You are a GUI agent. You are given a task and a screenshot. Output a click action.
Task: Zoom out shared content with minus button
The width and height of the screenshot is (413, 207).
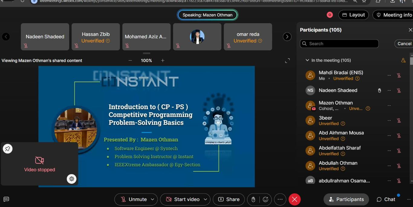[130, 61]
